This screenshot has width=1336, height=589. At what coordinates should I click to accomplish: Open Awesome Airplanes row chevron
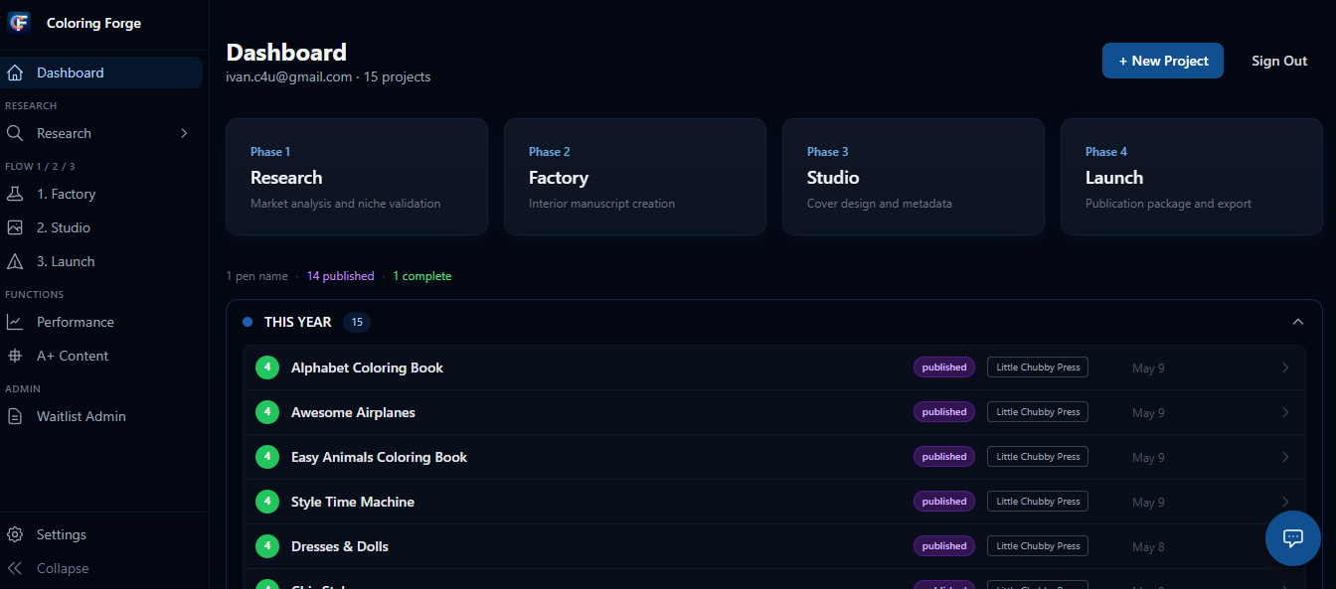click(1285, 412)
